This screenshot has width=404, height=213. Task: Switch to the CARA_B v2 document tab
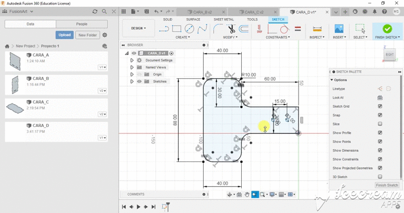click(x=203, y=12)
